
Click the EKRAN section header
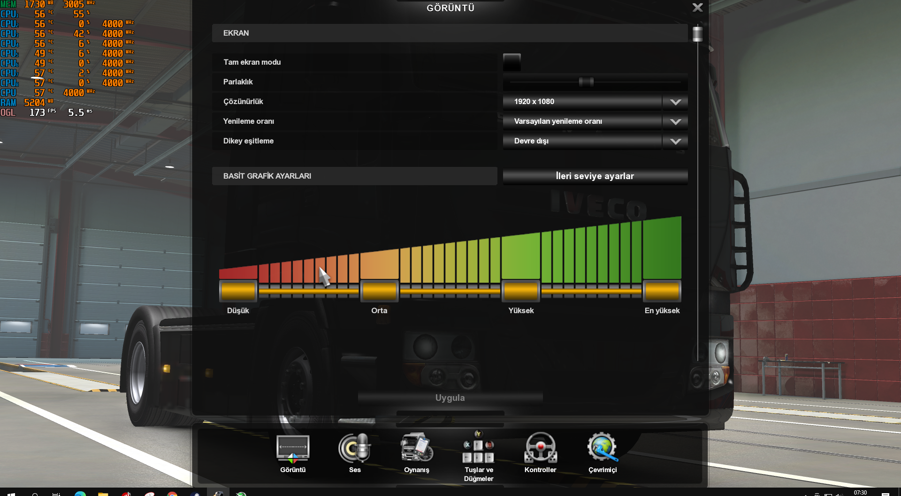click(450, 33)
